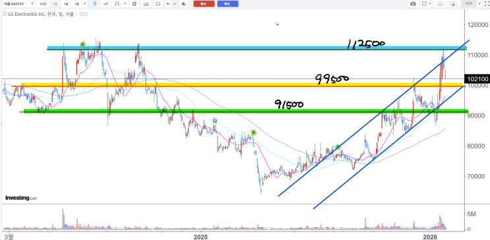Redo the chart action
The image size is (490, 240).
click(175, 4)
